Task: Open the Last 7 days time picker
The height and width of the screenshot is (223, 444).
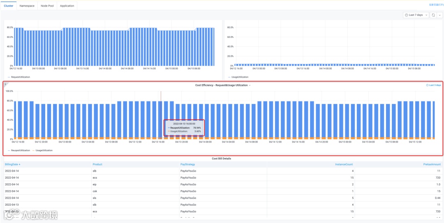Action: (416, 15)
